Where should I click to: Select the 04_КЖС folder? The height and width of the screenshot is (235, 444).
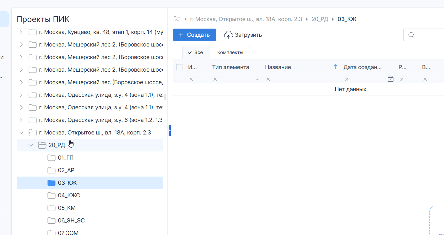89,195
